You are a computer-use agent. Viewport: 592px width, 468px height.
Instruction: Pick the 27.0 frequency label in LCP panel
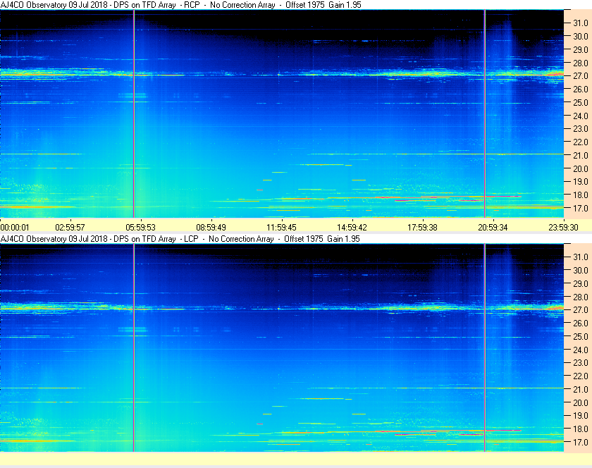click(x=581, y=309)
